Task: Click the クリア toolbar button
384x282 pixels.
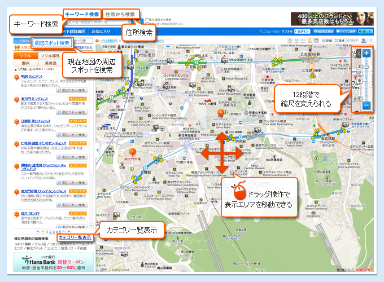Action: (351, 41)
